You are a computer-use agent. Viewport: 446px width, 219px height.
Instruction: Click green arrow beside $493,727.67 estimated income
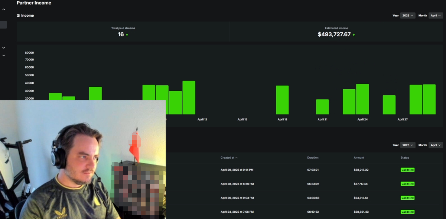tap(354, 35)
